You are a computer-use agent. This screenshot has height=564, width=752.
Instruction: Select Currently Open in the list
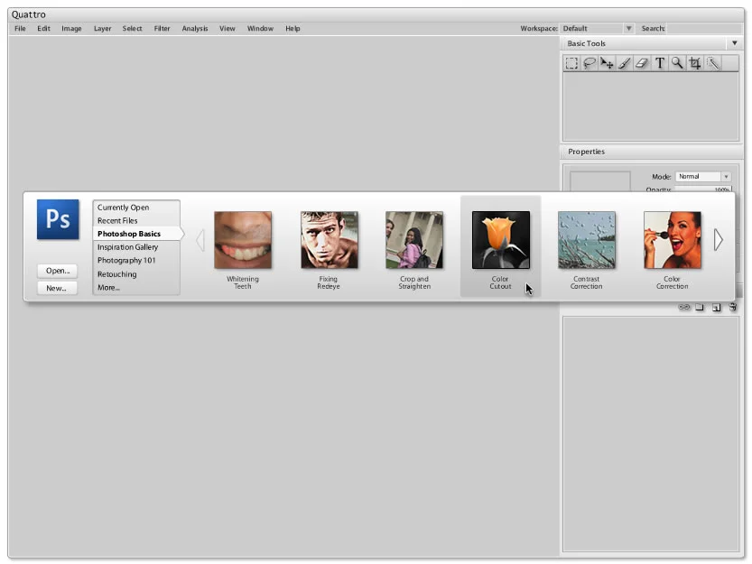coord(136,208)
